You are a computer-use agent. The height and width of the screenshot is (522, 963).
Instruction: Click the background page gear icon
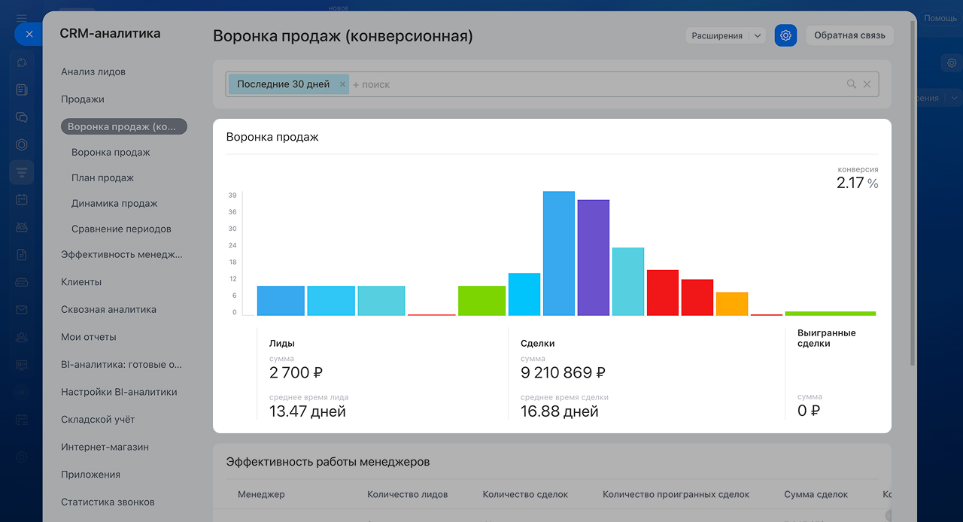tap(951, 64)
